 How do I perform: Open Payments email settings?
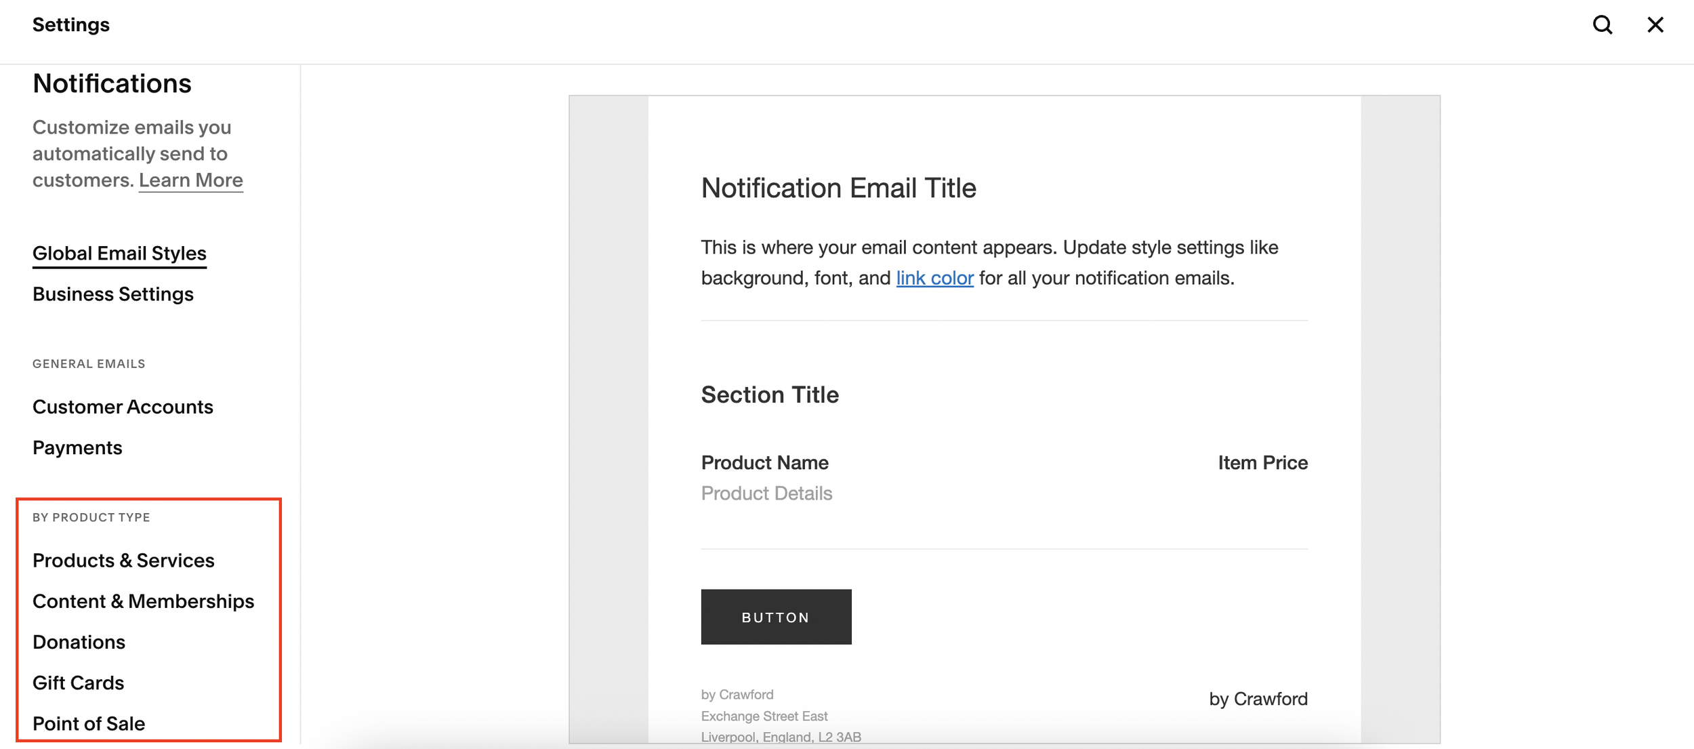click(x=77, y=447)
